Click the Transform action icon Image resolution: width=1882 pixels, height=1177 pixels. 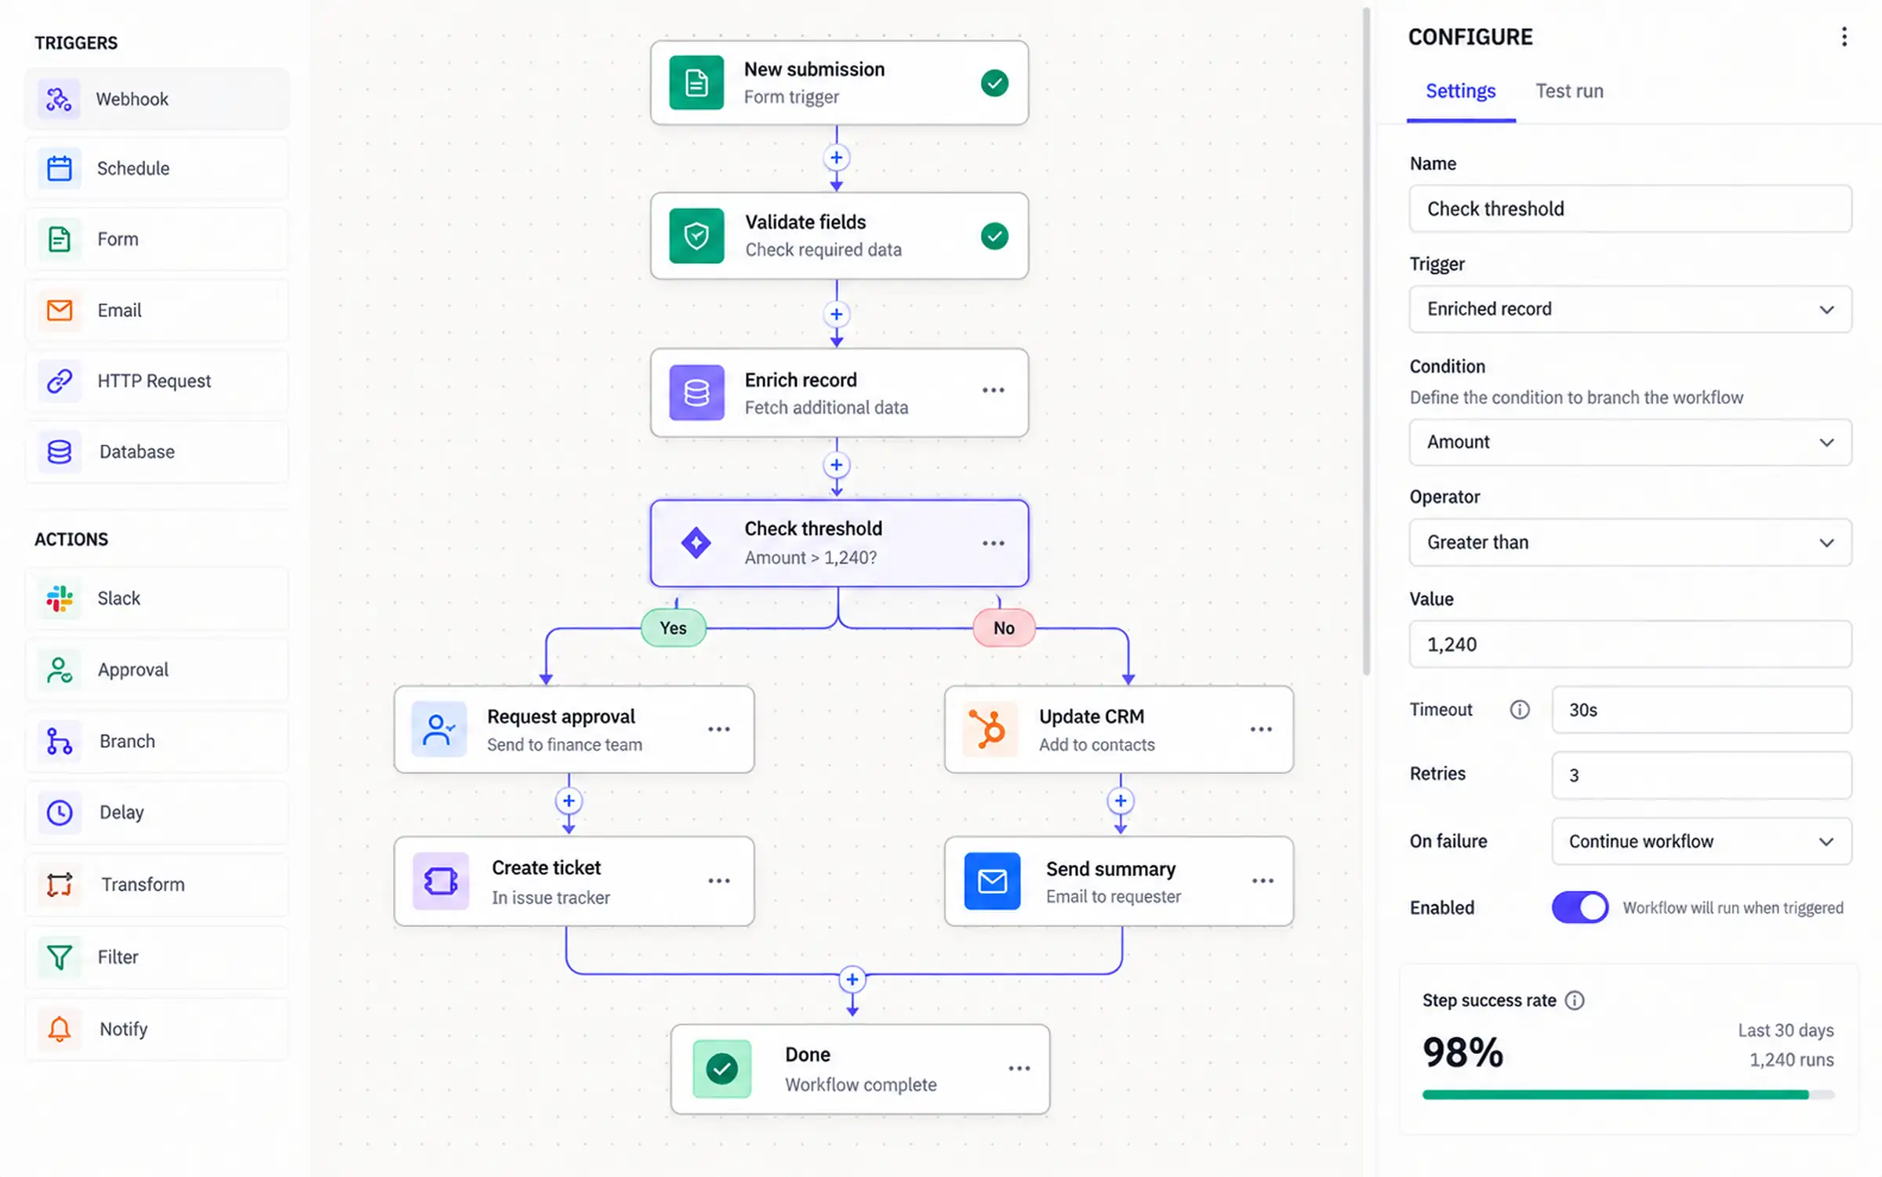pos(59,885)
